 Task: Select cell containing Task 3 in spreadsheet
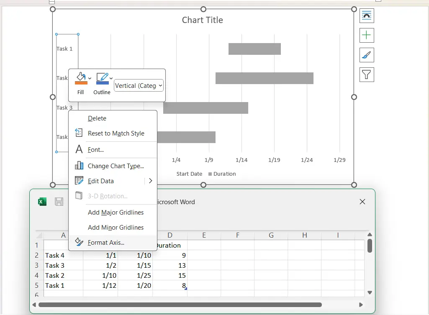pyautogui.click(x=63, y=266)
